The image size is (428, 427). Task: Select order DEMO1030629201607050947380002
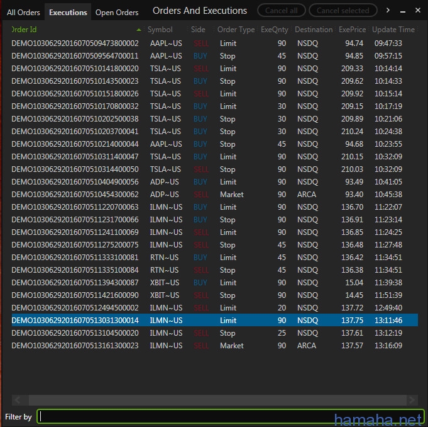(x=214, y=43)
